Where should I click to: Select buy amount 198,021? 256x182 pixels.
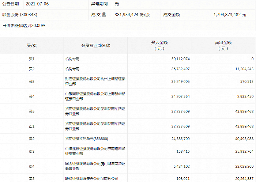coord(183,179)
